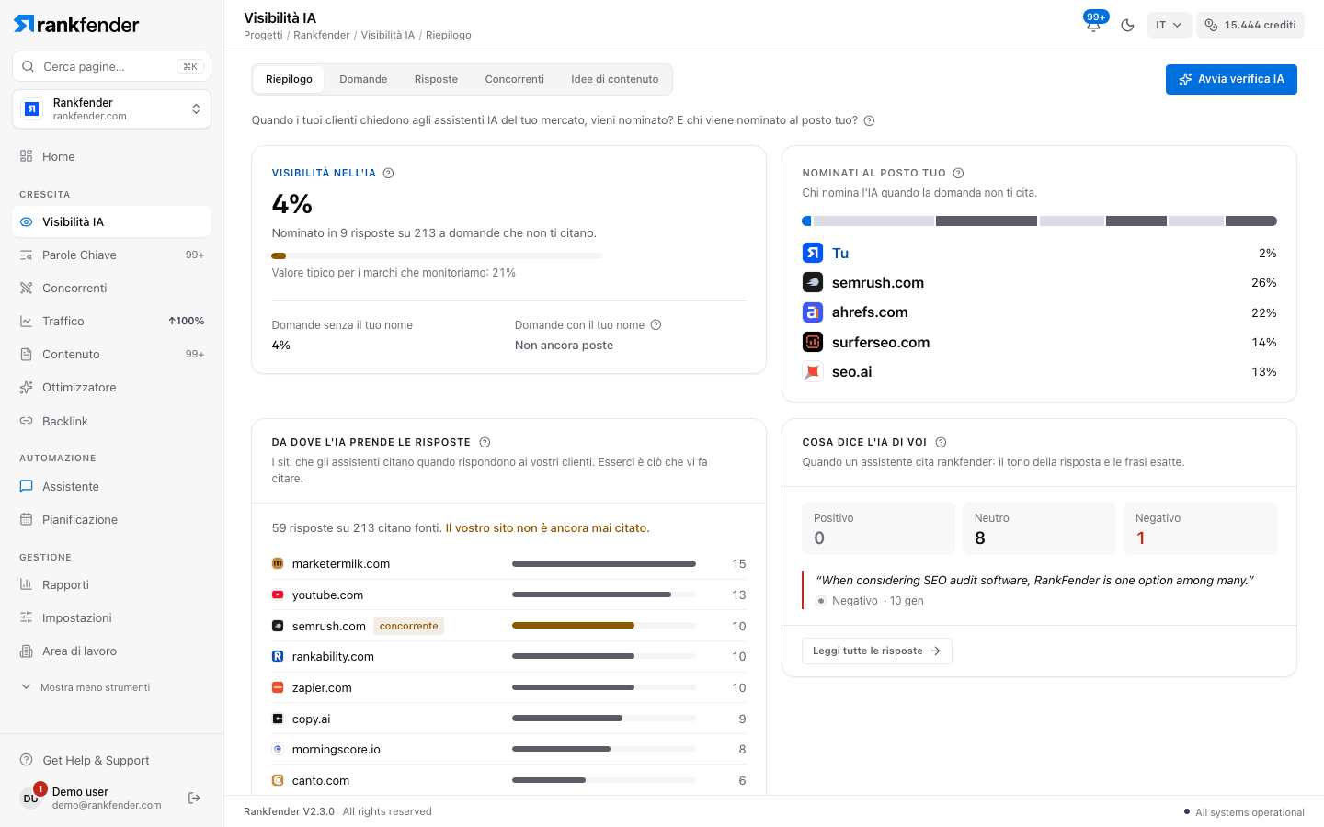Screen dimensions: 1324x827
Task: Click the Traffico ↑100% badge
Action: (187, 321)
